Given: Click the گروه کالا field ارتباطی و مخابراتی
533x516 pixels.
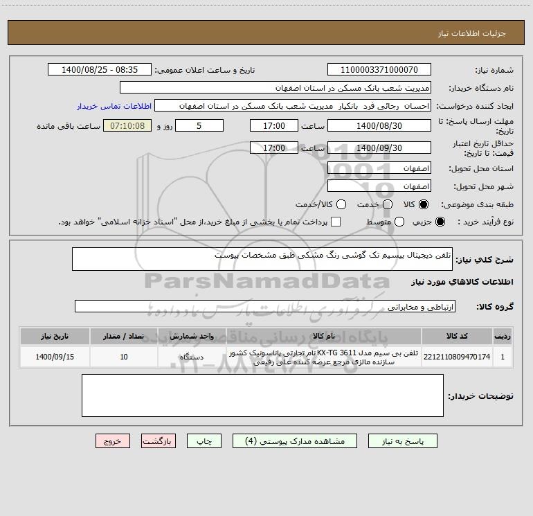Looking at the screenshot, I should pos(265,306).
